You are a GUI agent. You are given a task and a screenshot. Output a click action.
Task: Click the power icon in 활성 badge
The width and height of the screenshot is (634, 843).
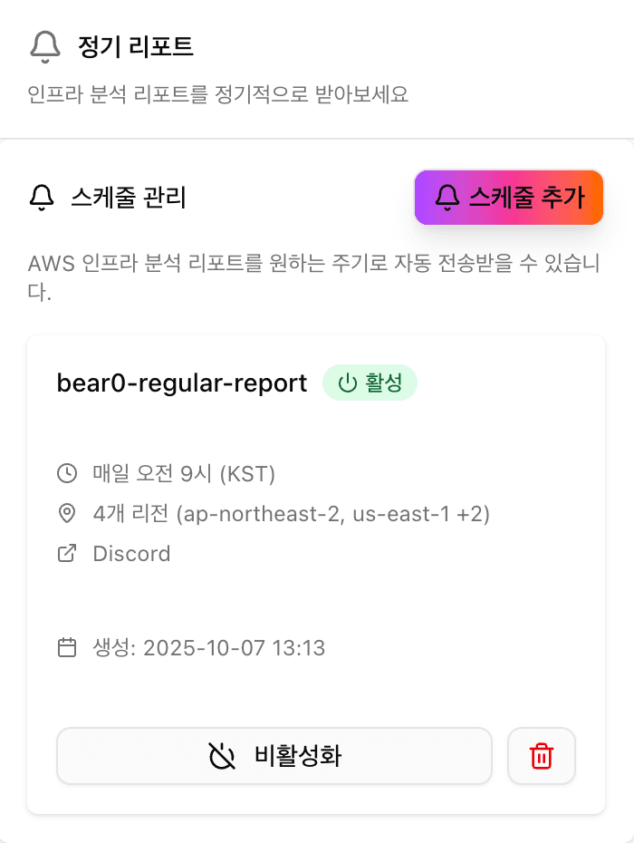click(x=347, y=383)
